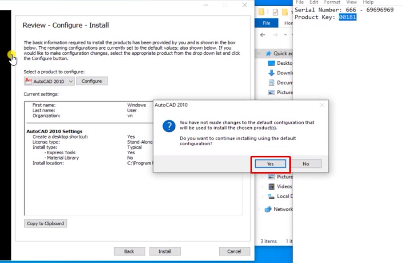Click the Quick access star icon

tap(269, 53)
